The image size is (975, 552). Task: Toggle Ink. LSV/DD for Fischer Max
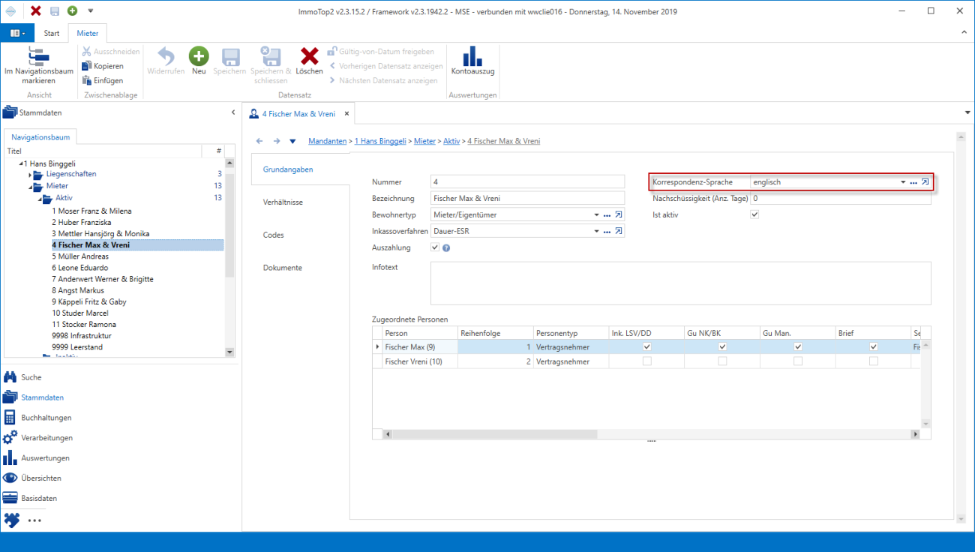pos(647,346)
